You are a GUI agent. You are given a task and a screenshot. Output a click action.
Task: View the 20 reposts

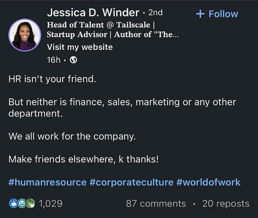[226, 203]
